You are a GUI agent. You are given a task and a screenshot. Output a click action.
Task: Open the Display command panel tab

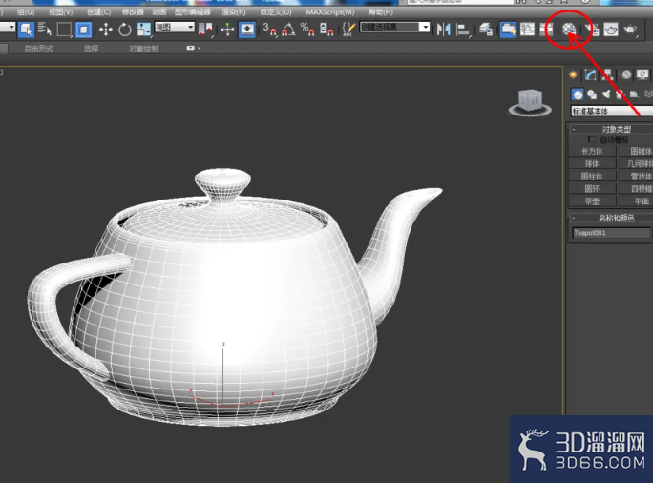click(642, 75)
